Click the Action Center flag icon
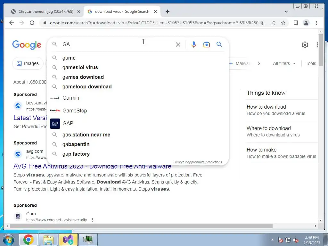The image size is (328, 246). tap(280, 240)
